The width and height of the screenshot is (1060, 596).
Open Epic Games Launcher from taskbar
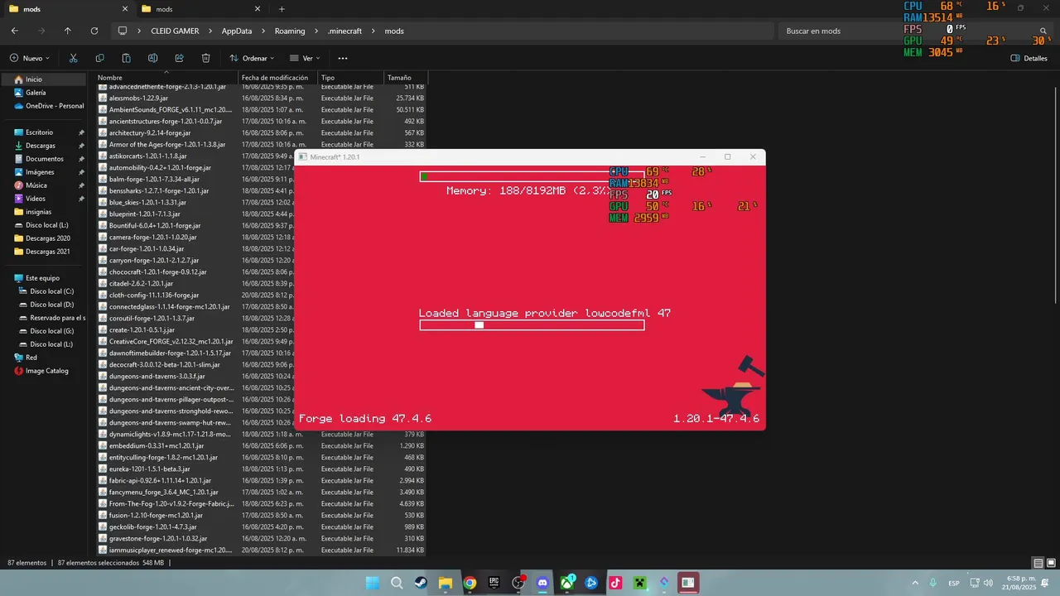[x=494, y=583]
